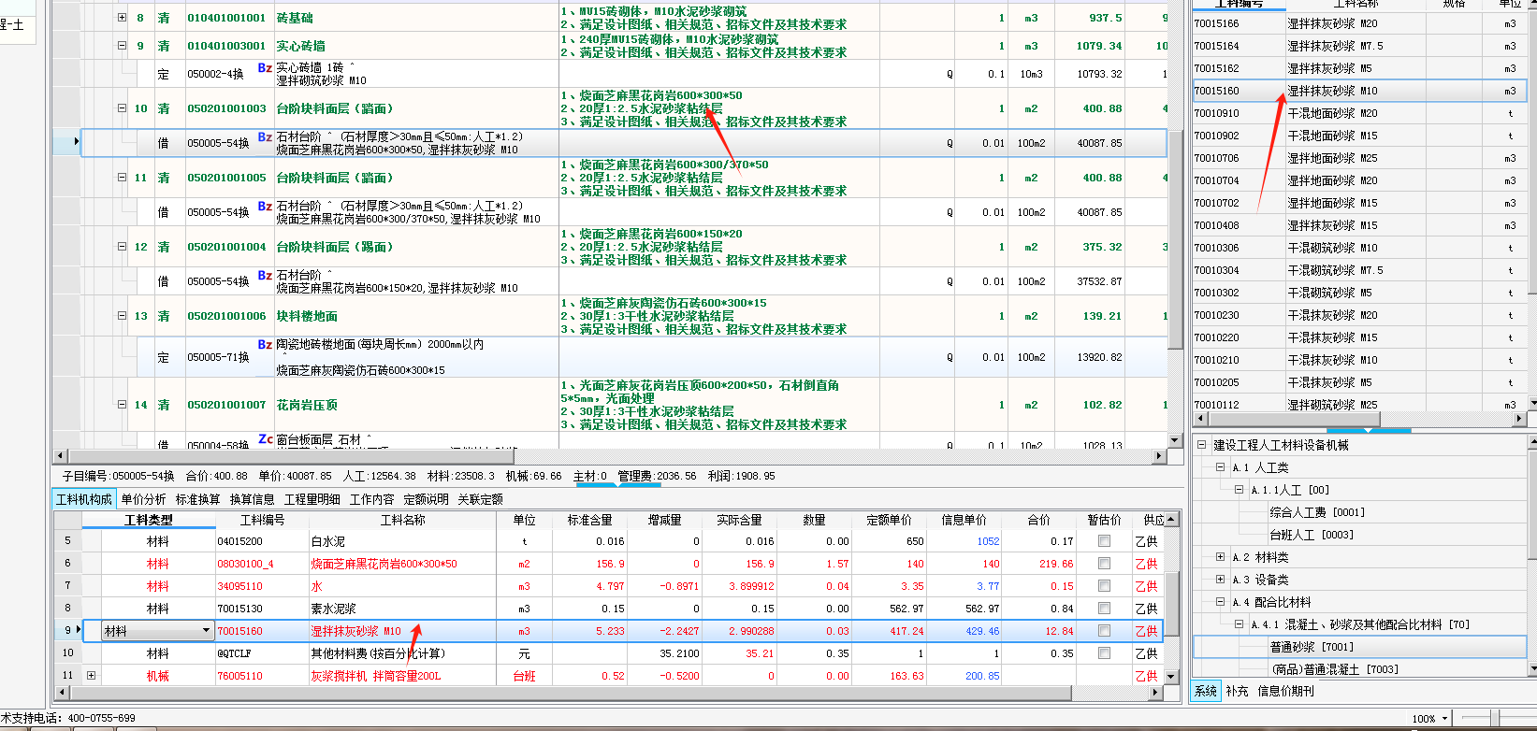Click the 实际含量 column header
This screenshot has width=1537, height=731.
739,520
